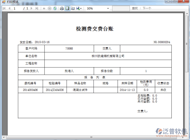
Task: Go to the first page
Action: [x=4, y=9]
